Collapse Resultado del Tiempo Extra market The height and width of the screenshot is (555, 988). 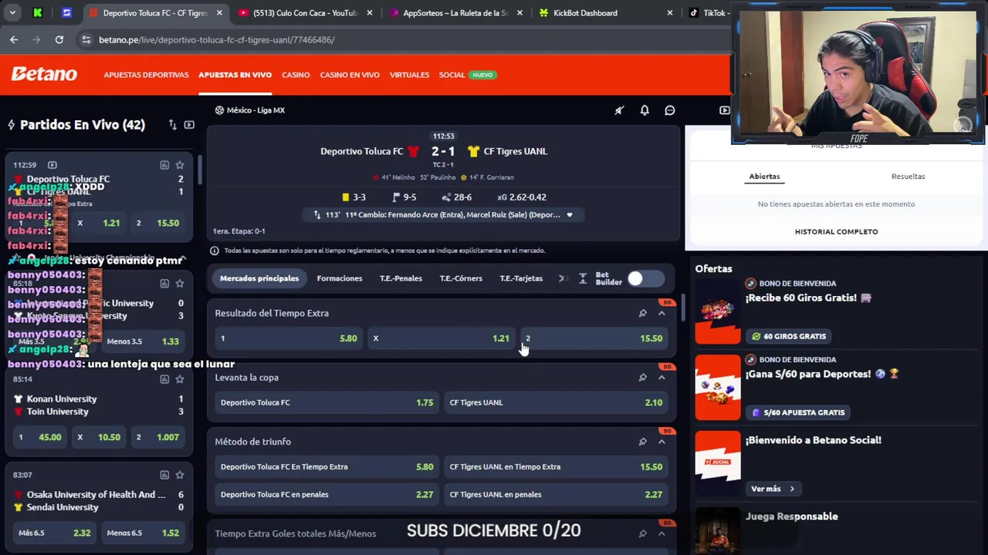point(661,313)
